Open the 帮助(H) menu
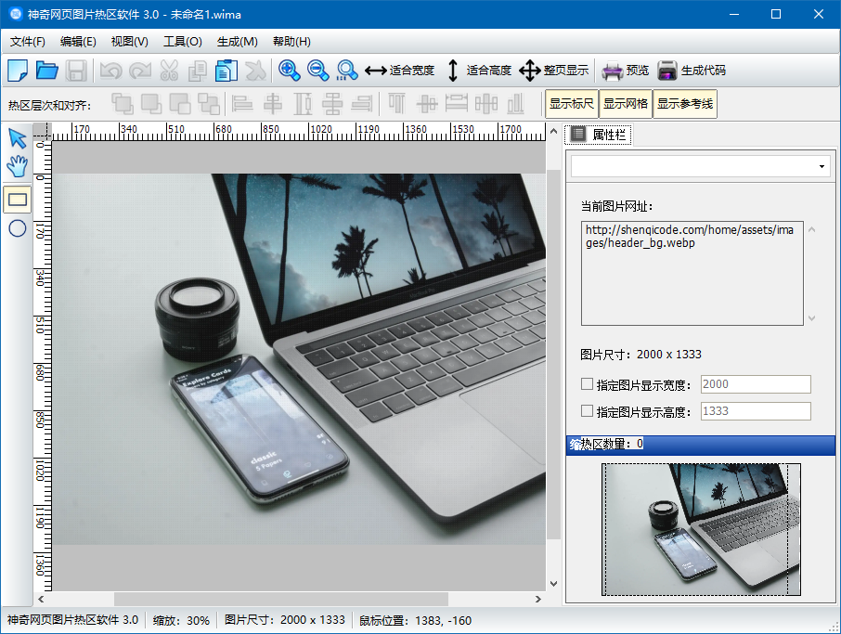This screenshot has width=841, height=634. click(291, 42)
